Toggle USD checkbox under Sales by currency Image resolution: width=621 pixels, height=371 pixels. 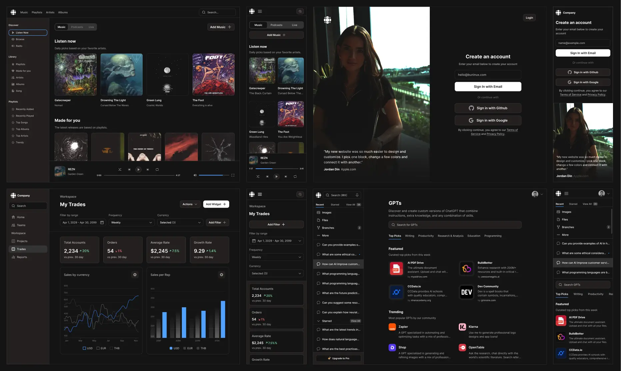coord(84,348)
